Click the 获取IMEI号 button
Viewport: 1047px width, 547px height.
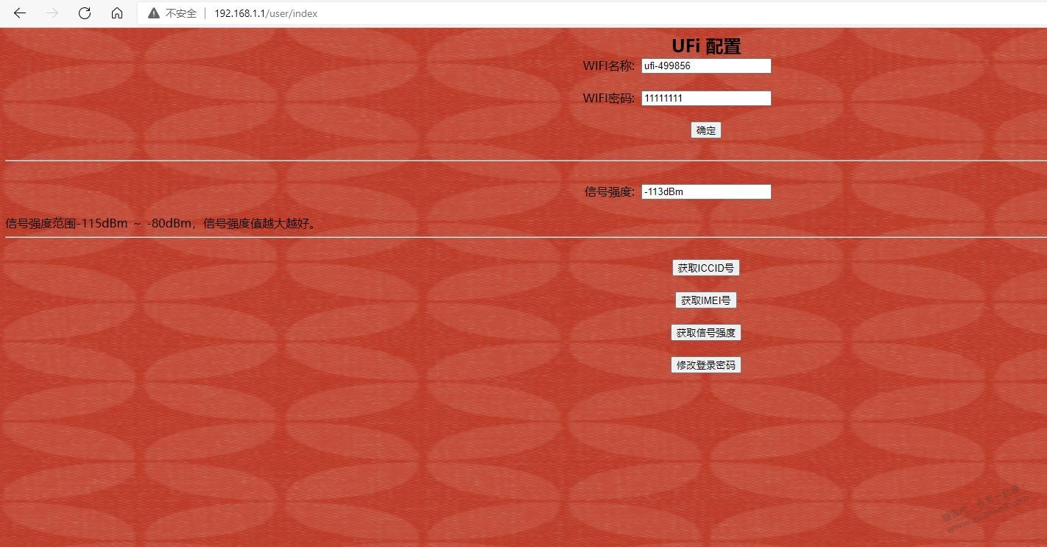coord(706,300)
